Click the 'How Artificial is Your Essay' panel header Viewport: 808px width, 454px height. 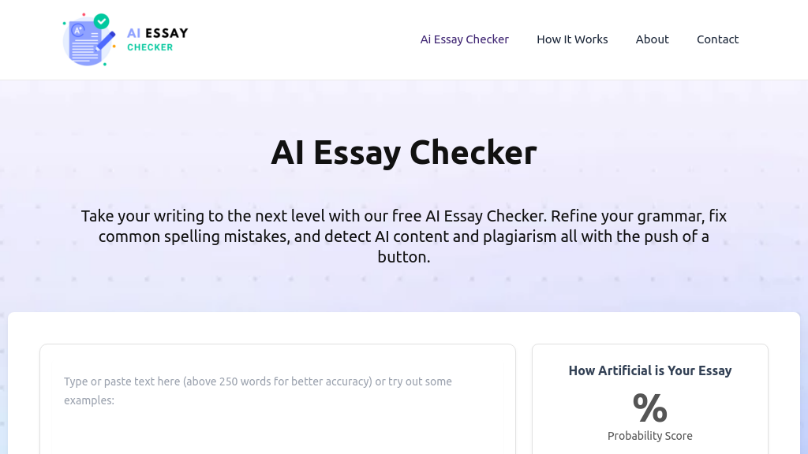[649, 370]
